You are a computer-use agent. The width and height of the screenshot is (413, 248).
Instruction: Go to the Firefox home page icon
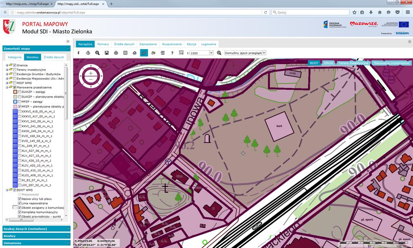click(x=380, y=12)
